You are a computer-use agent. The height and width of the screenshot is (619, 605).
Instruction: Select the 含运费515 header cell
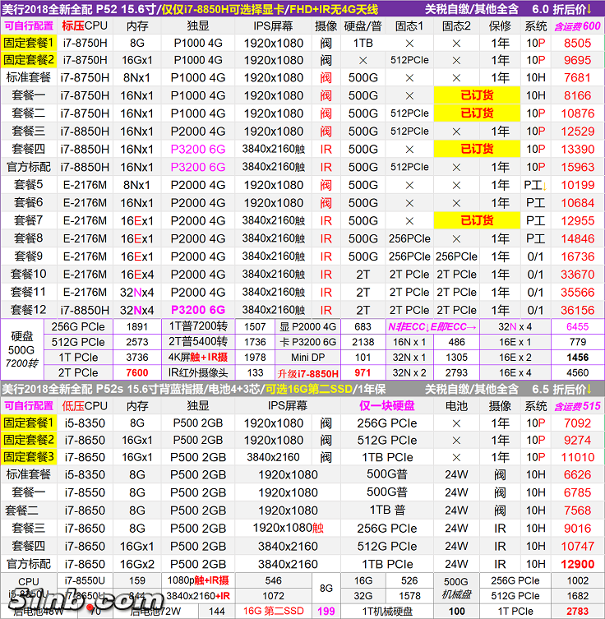pos(577,405)
